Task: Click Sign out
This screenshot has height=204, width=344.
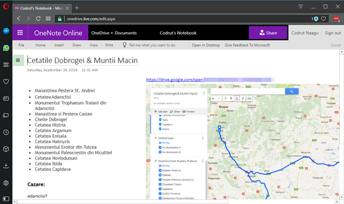Action: [333, 33]
